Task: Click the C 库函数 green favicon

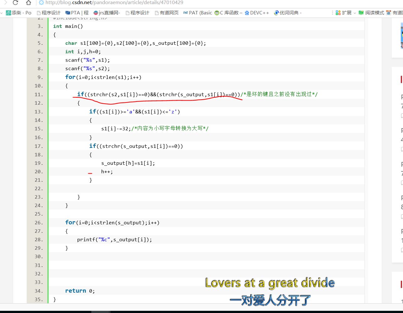Action: tap(217, 13)
